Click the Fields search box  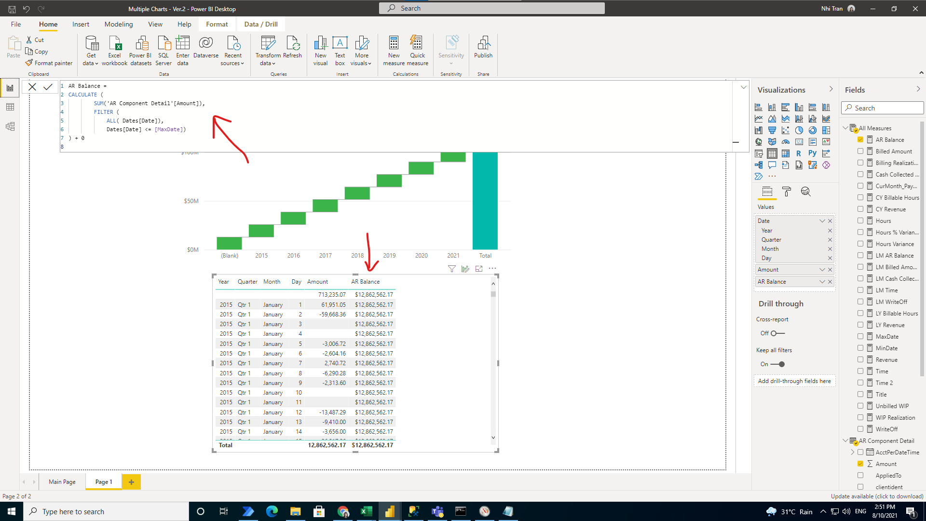click(x=883, y=108)
